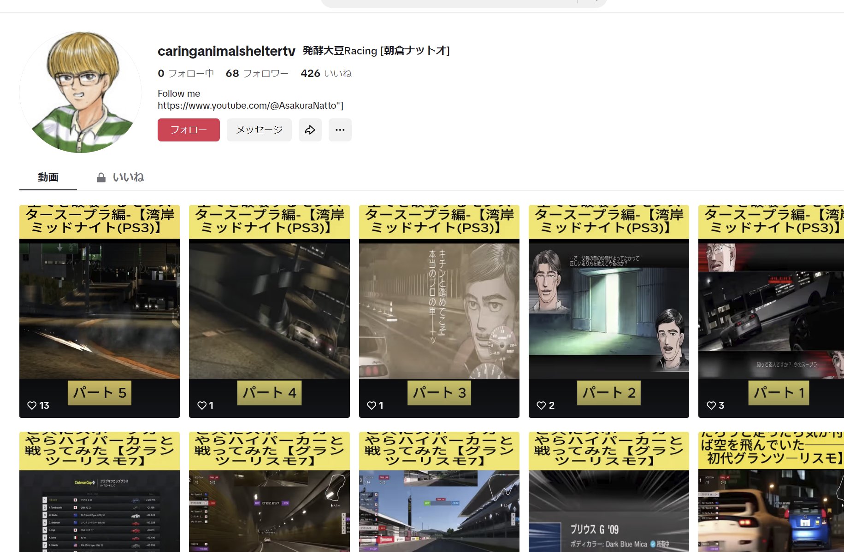Switch to the locked いいね tab
Image resolution: width=844 pixels, height=552 pixels.
click(120, 177)
